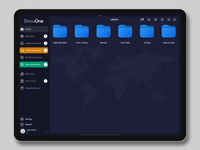This screenshot has height=150, width=200.
Task: Open the Training folder
Action: (x=147, y=34)
